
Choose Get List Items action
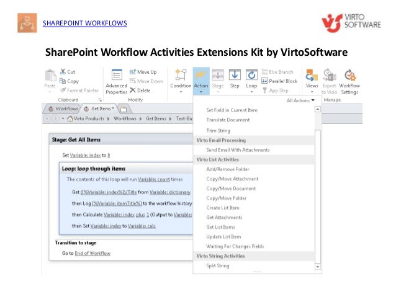tap(220, 227)
